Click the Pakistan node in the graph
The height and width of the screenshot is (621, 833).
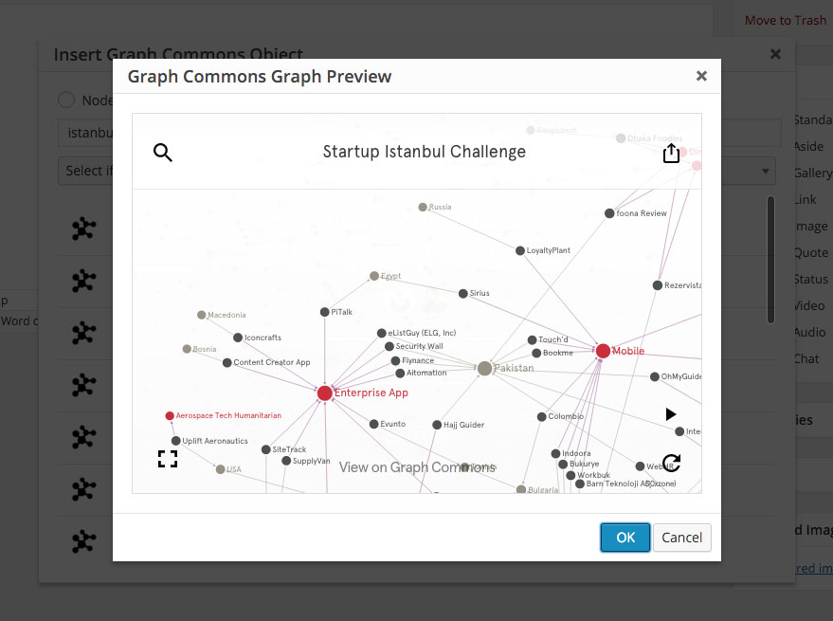[485, 368]
